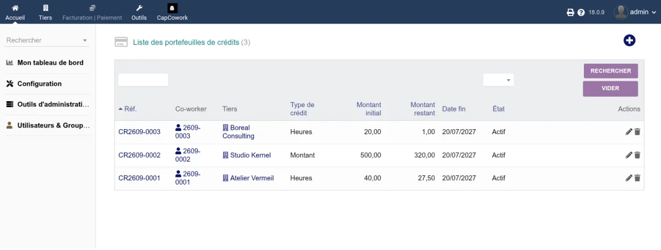This screenshot has width=661, height=250.
Task: Sort by Montant initial column
Action: [x=369, y=109]
